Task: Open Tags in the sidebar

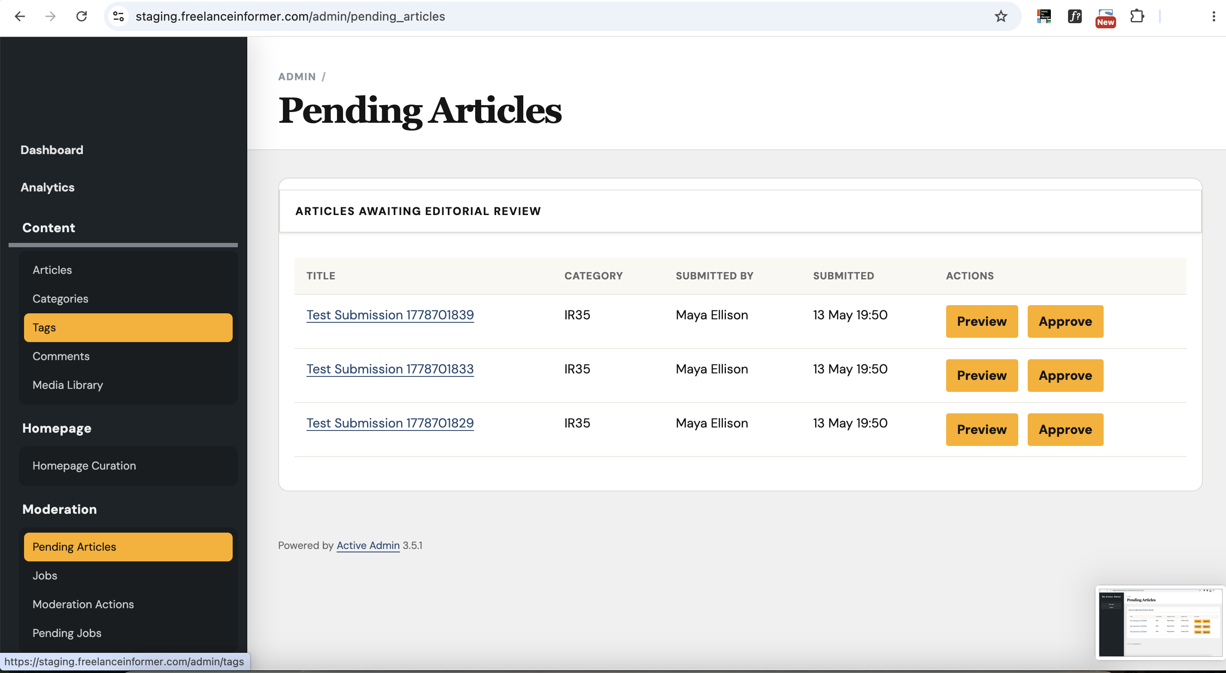Action: pyautogui.click(x=128, y=327)
